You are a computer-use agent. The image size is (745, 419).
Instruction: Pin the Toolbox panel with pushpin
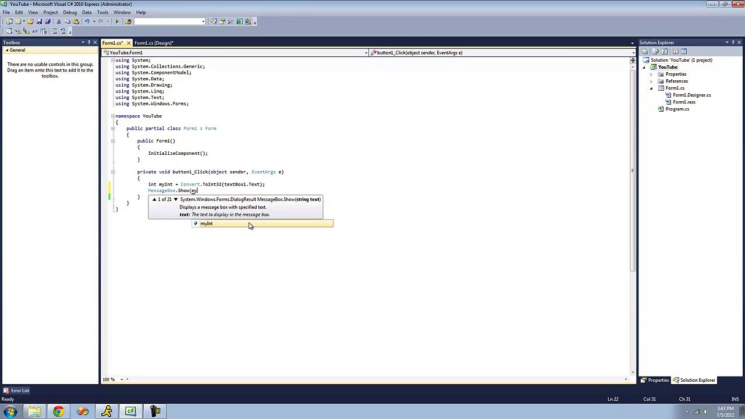(88, 42)
